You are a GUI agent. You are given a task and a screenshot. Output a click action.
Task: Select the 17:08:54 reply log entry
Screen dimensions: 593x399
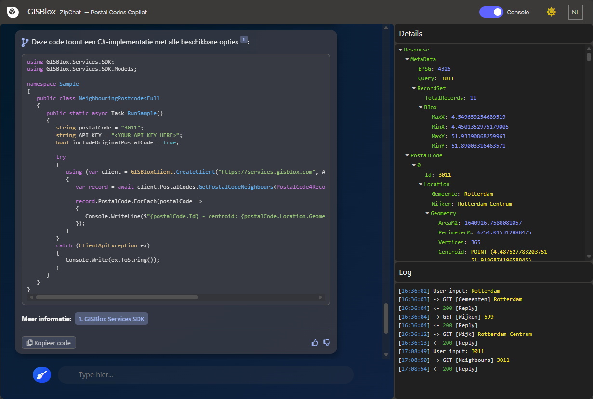click(x=438, y=369)
